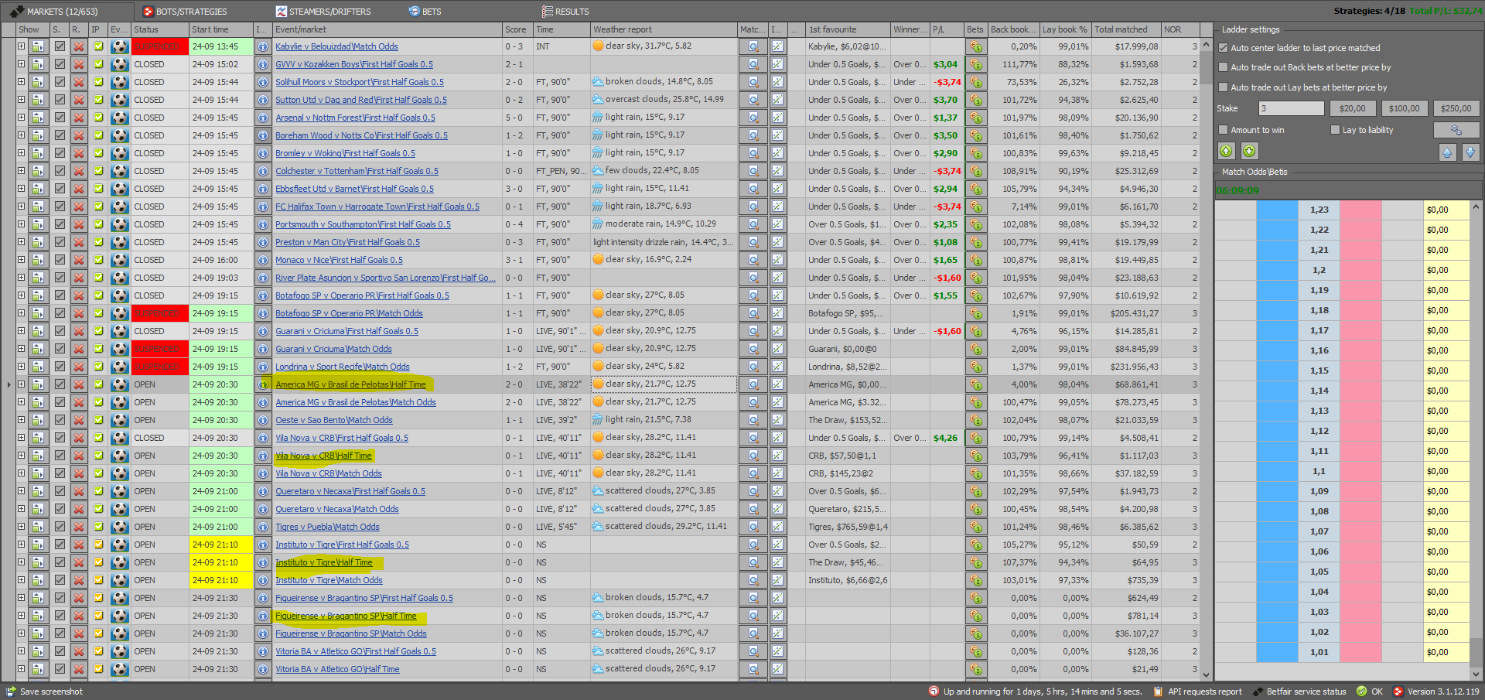Toggle IP checkbox for Sutton Utd row
Viewport: 1485px width, 700px height.
point(98,100)
